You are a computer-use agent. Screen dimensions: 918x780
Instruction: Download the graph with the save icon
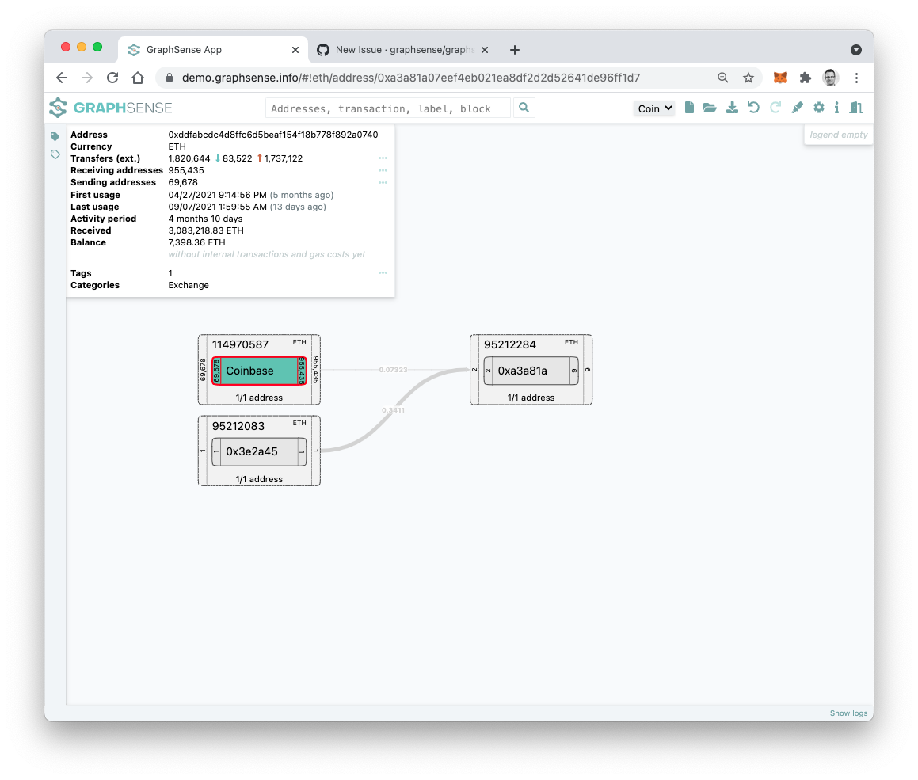pyautogui.click(x=732, y=107)
